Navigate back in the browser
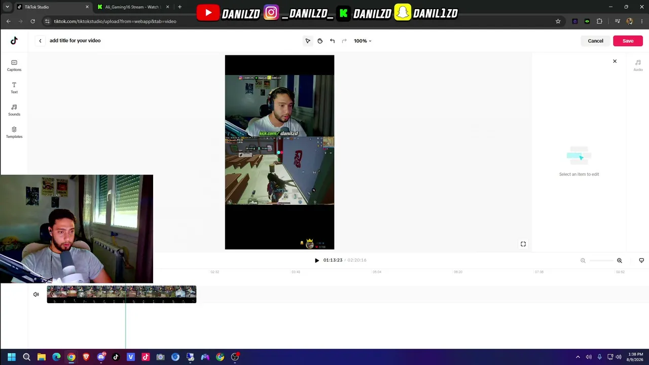 click(8, 21)
